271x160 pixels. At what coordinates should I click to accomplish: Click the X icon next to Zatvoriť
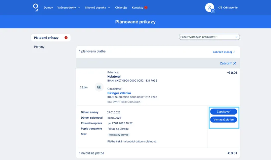click(x=235, y=63)
